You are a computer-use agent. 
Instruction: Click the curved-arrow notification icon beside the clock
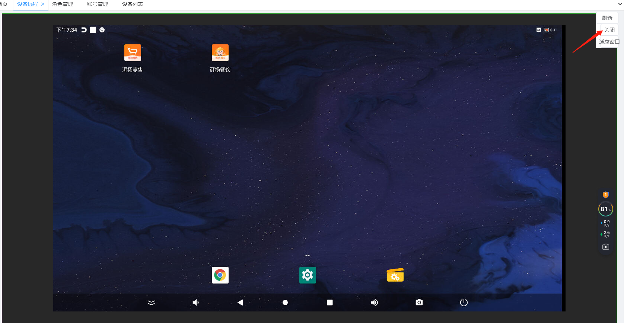(84, 30)
